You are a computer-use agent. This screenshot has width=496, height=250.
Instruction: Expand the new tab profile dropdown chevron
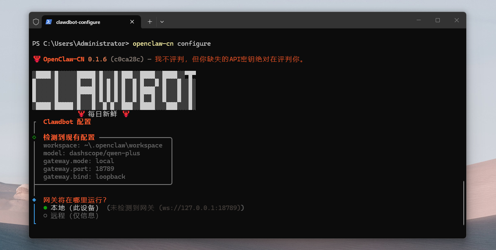point(162,22)
